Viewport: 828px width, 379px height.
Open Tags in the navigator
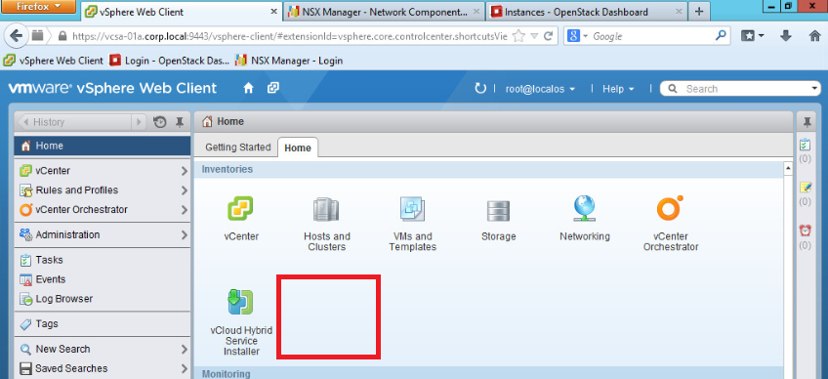[103, 324]
